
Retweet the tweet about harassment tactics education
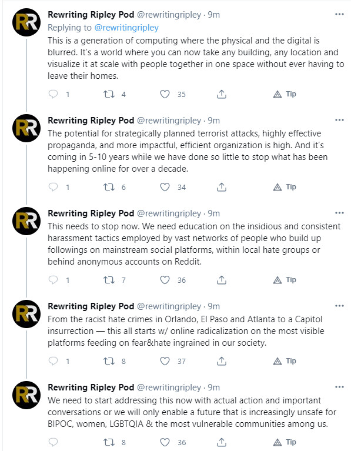109,280
